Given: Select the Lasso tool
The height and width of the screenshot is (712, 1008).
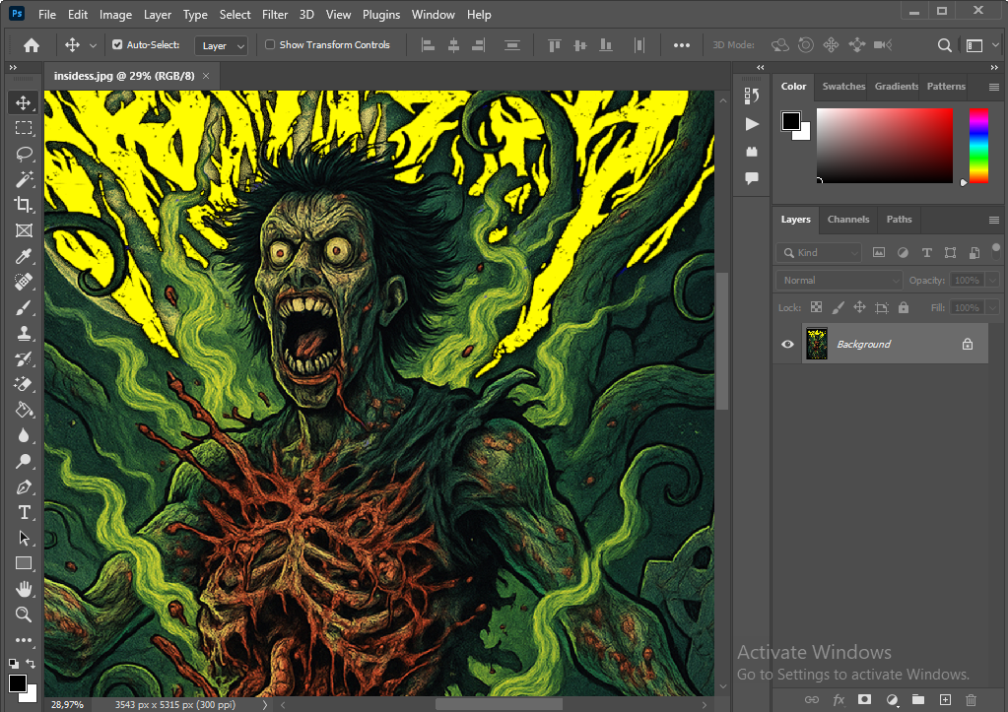Looking at the screenshot, I should point(24,154).
